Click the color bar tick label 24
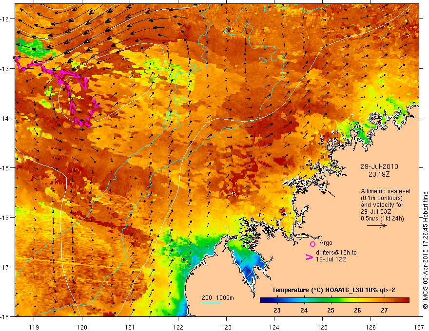The image size is (429, 331). pyautogui.click(x=304, y=311)
